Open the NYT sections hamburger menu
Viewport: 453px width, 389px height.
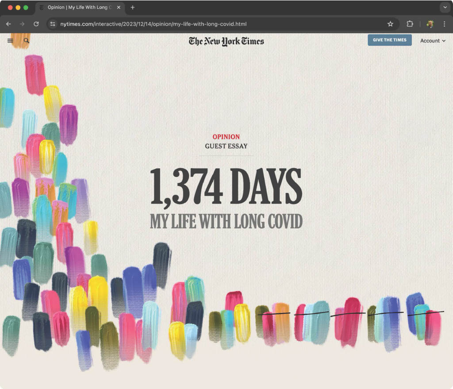(x=10, y=41)
